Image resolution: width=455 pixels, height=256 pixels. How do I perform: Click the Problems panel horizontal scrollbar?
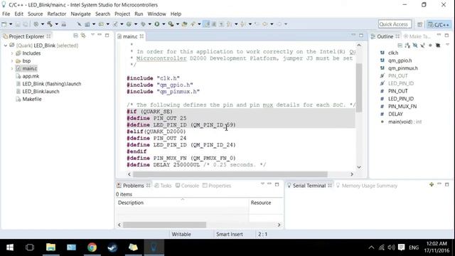click(164, 225)
